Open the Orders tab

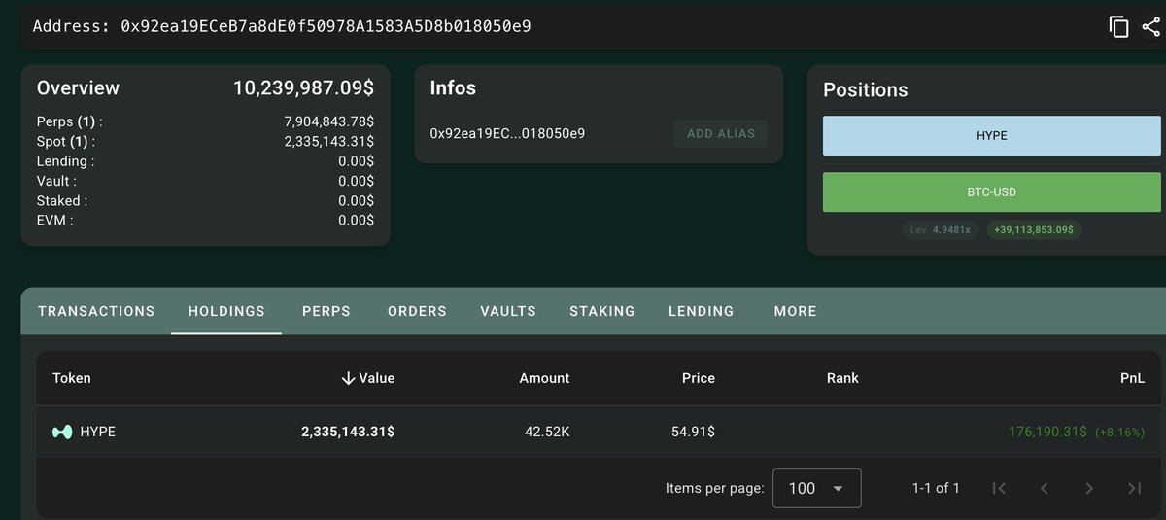click(417, 311)
